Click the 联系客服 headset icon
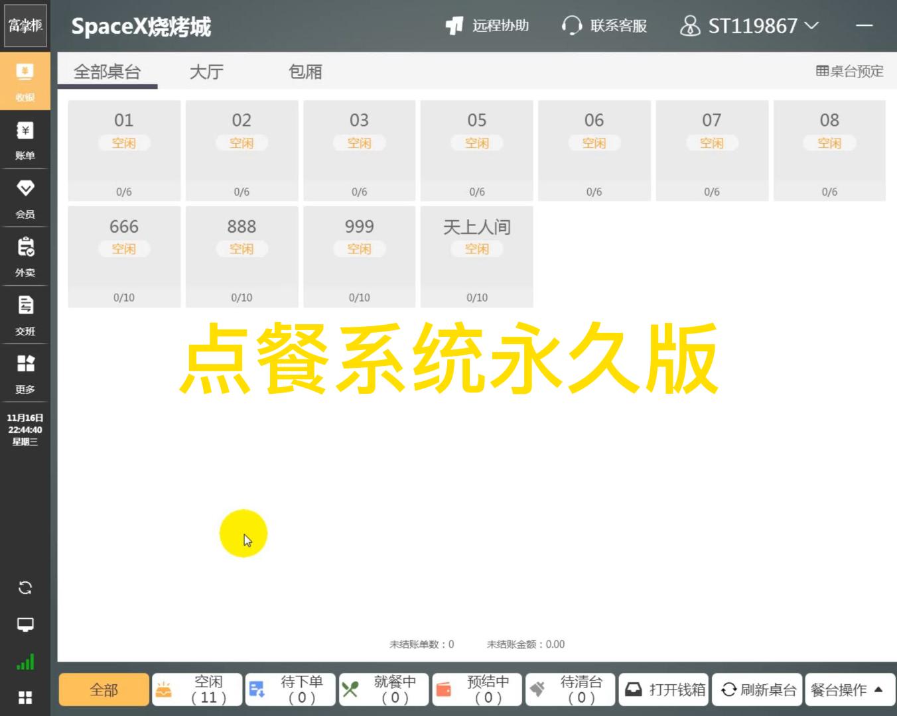The image size is (897, 716). 571,26
